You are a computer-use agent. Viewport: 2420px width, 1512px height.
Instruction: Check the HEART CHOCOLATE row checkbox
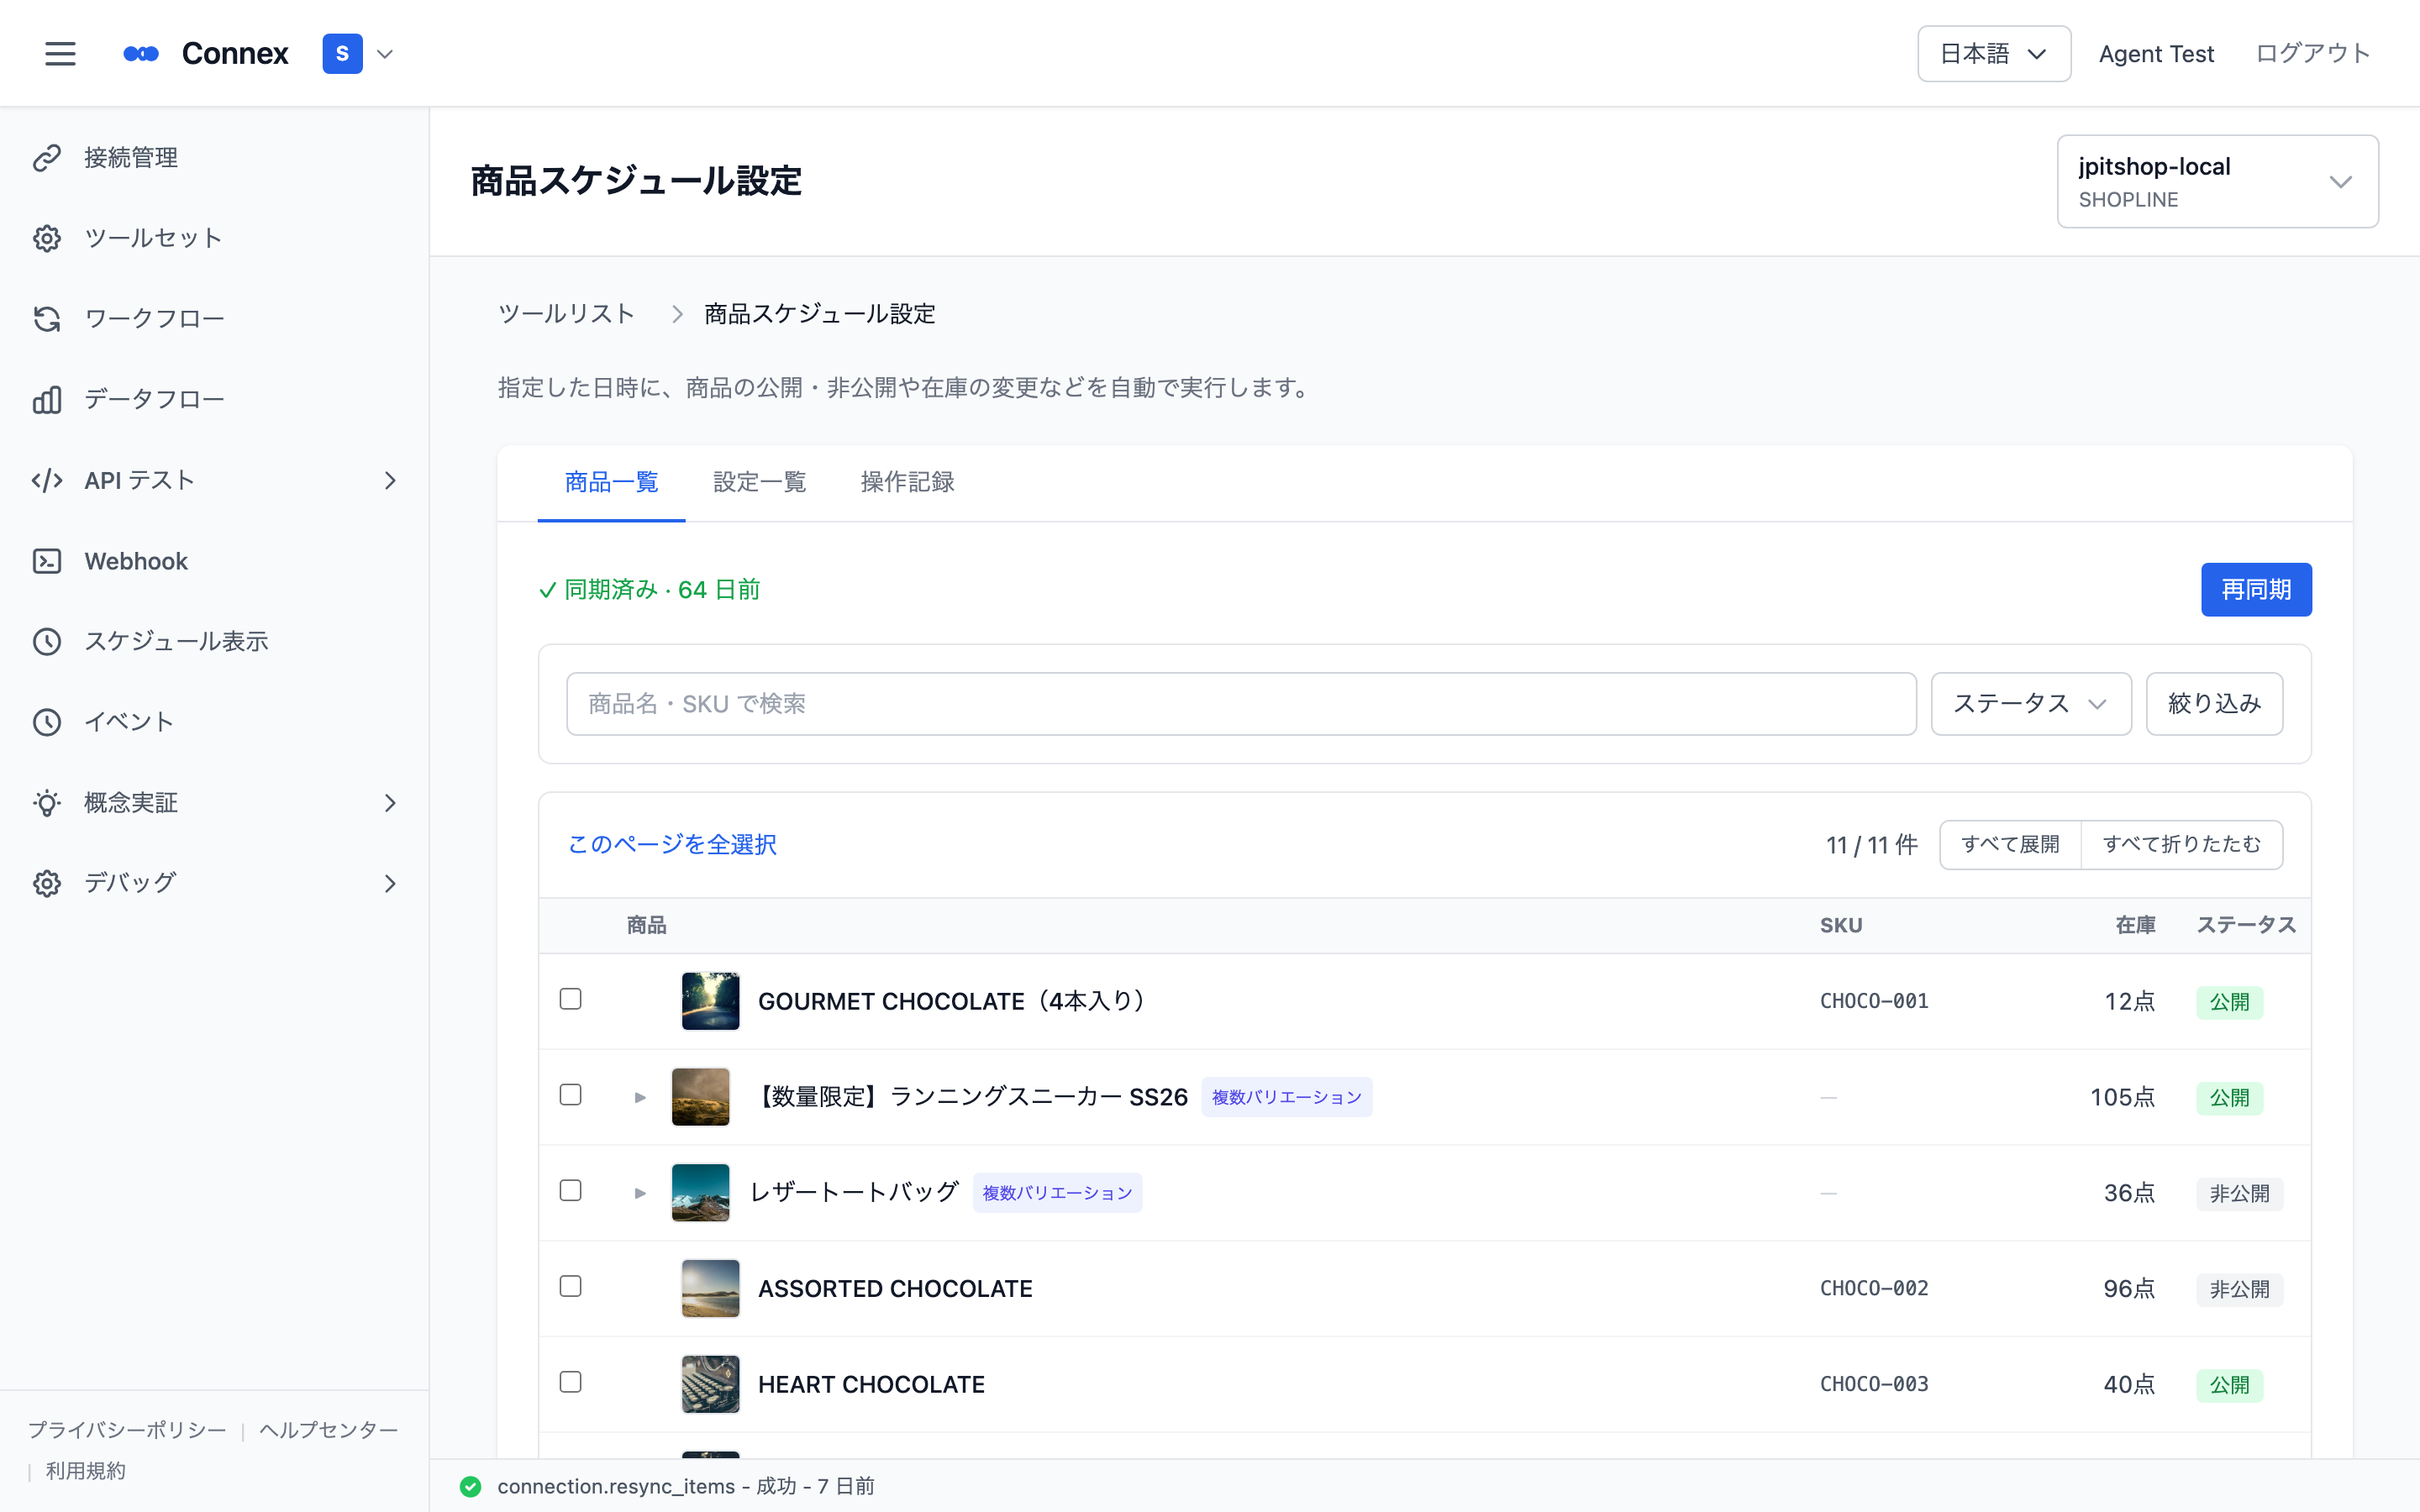tap(570, 1382)
